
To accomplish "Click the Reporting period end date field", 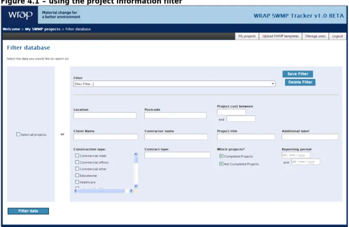I will (x=305, y=162).
